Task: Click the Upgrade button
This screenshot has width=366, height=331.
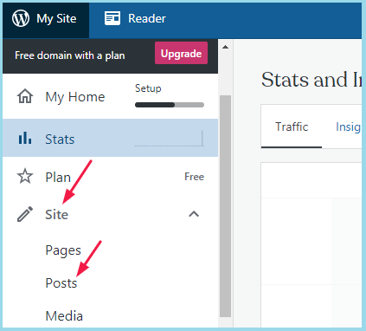Action: [x=181, y=53]
